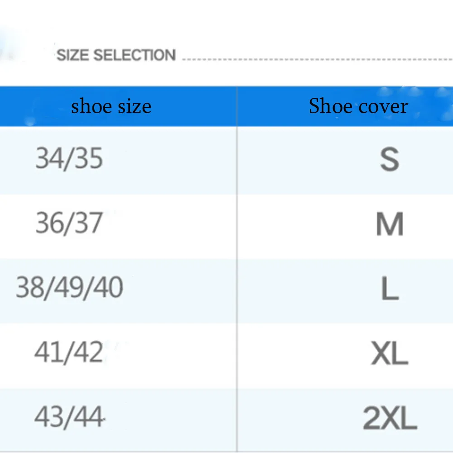453x453 pixels.
Task: Click the 41/42 shoe size cell
Action: pyautogui.click(x=69, y=352)
